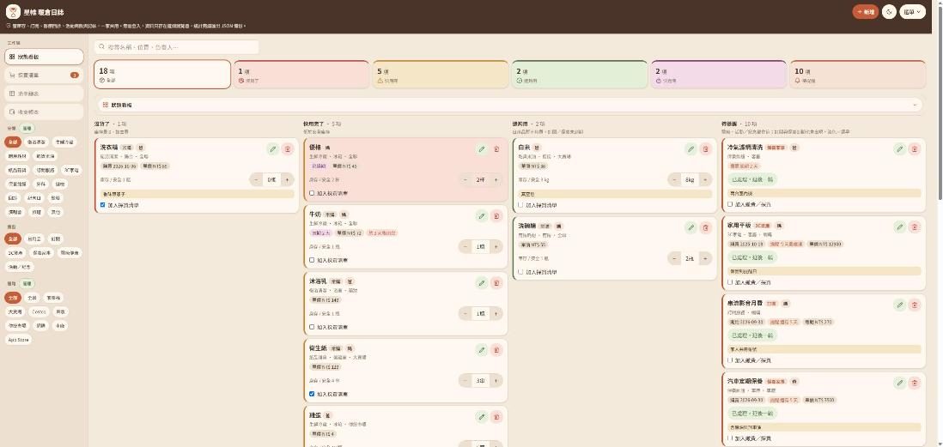Click the search input field at the top
This screenshot has height=447, width=943.
177,47
